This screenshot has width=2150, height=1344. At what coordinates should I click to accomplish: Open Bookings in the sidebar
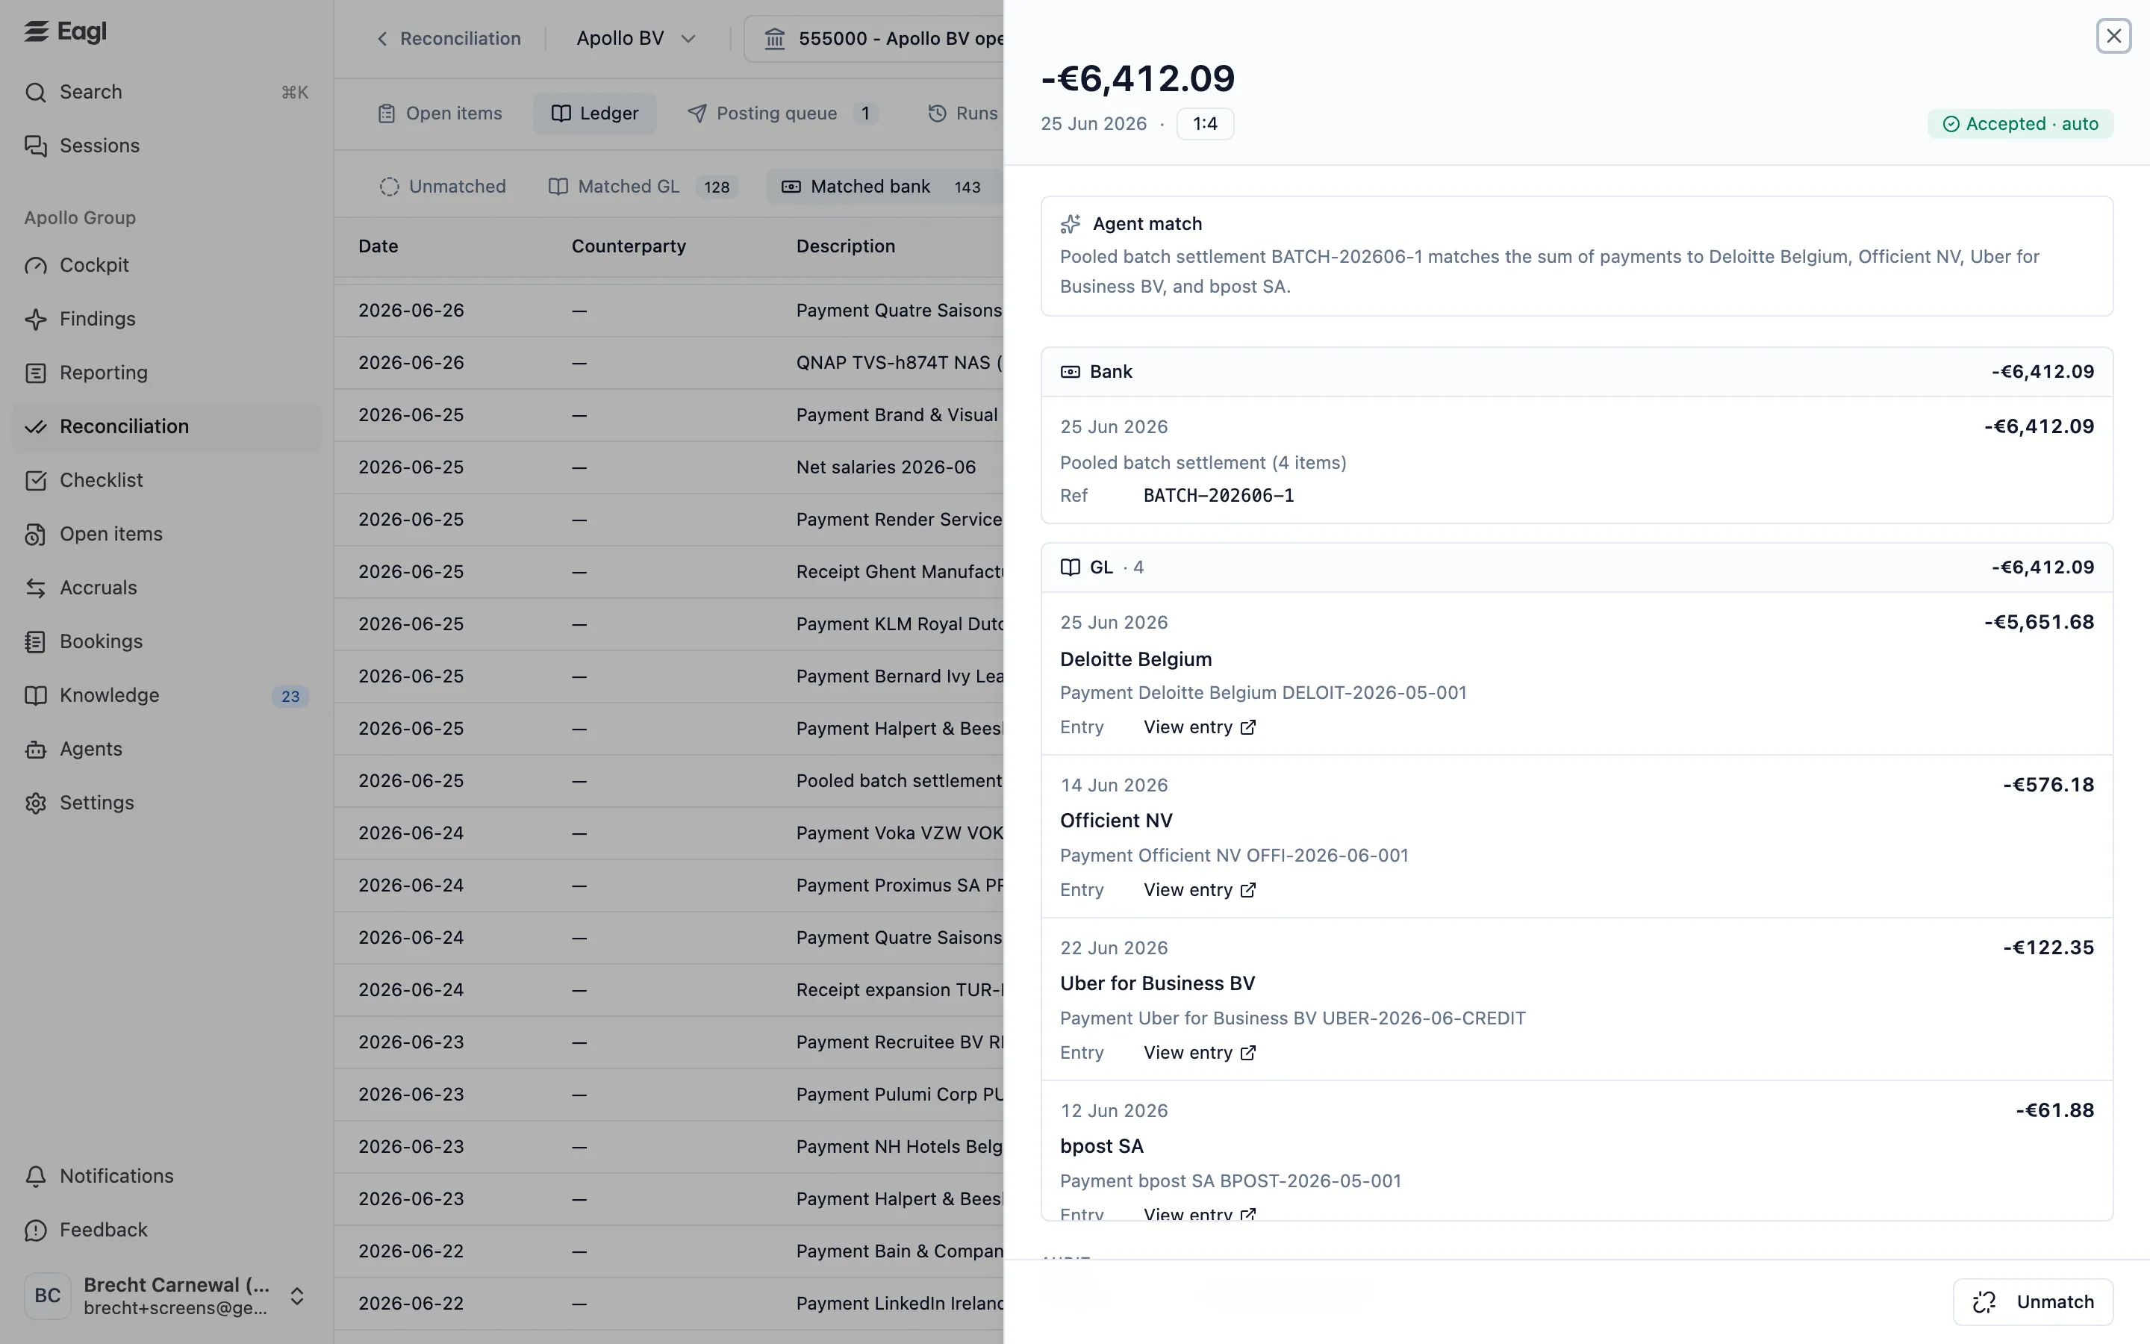click(x=166, y=642)
